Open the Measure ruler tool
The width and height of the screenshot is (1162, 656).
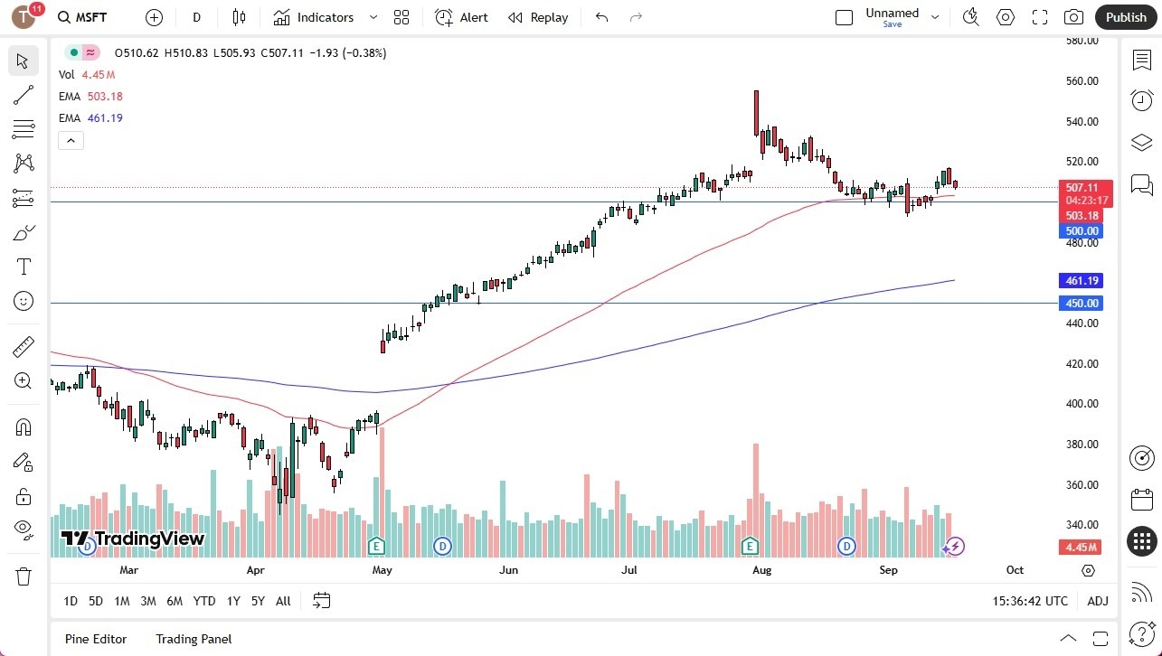23,346
